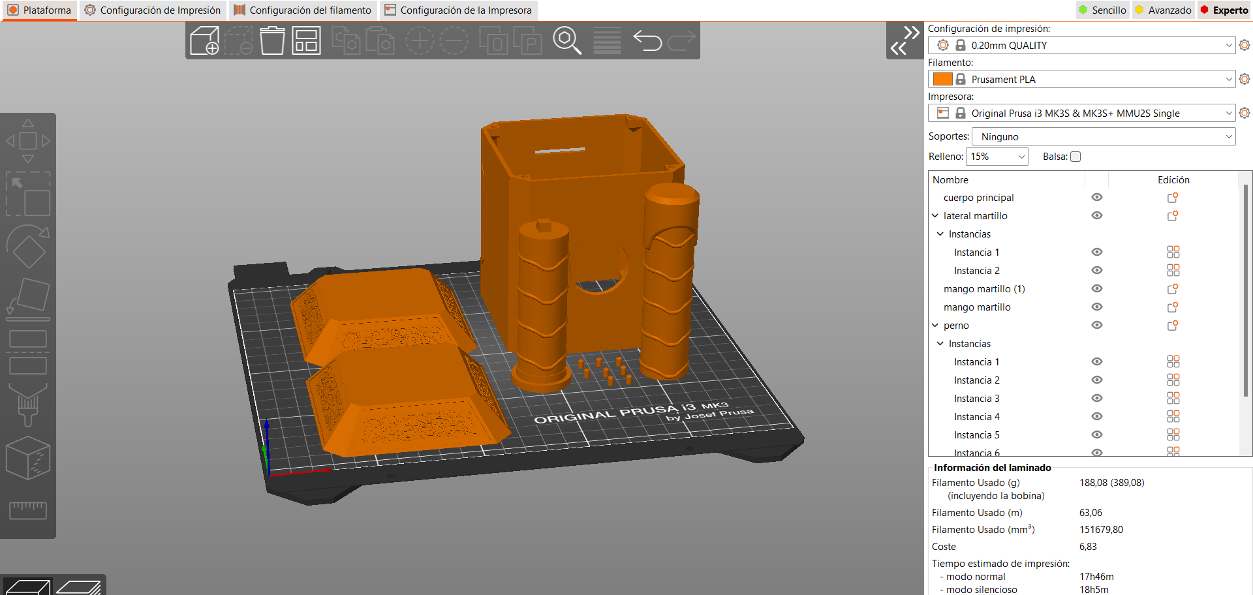Select Experto mode
Image resolution: width=1253 pixels, height=595 pixels.
click(x=1224, y=10)
